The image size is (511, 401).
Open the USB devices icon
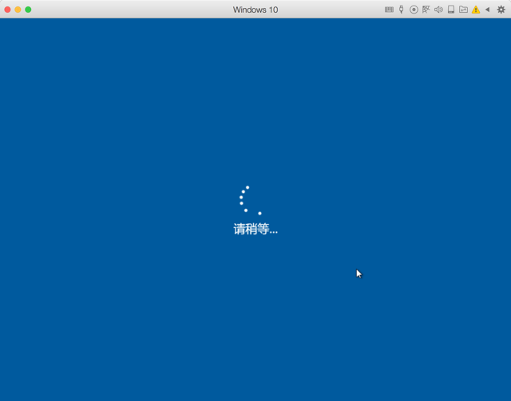point(401,10)
